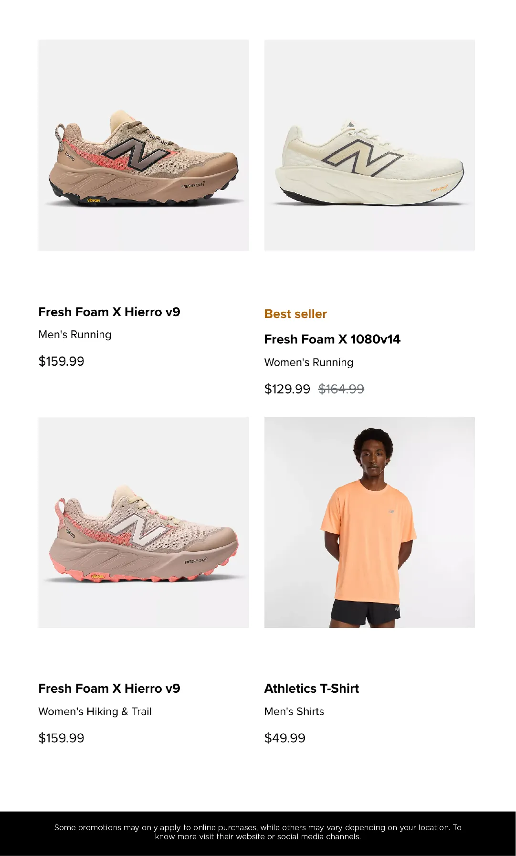Click the Best seller label
The height and width of the screenshot is (856, 516).
point(295,314)
